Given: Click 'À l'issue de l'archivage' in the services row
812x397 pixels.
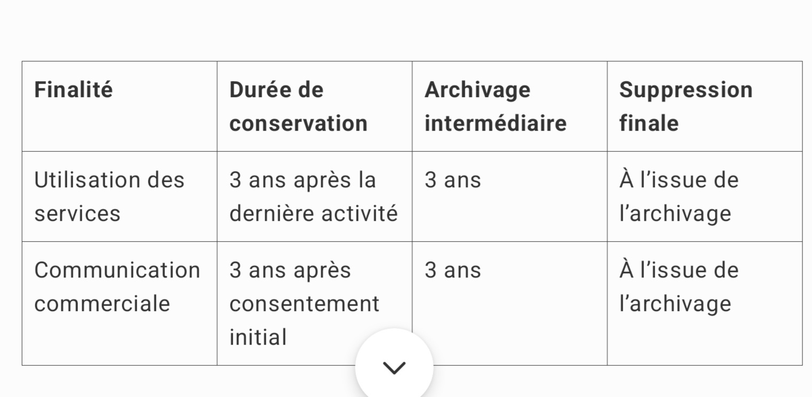Looking at the screenshot, I should coord(679,196).
